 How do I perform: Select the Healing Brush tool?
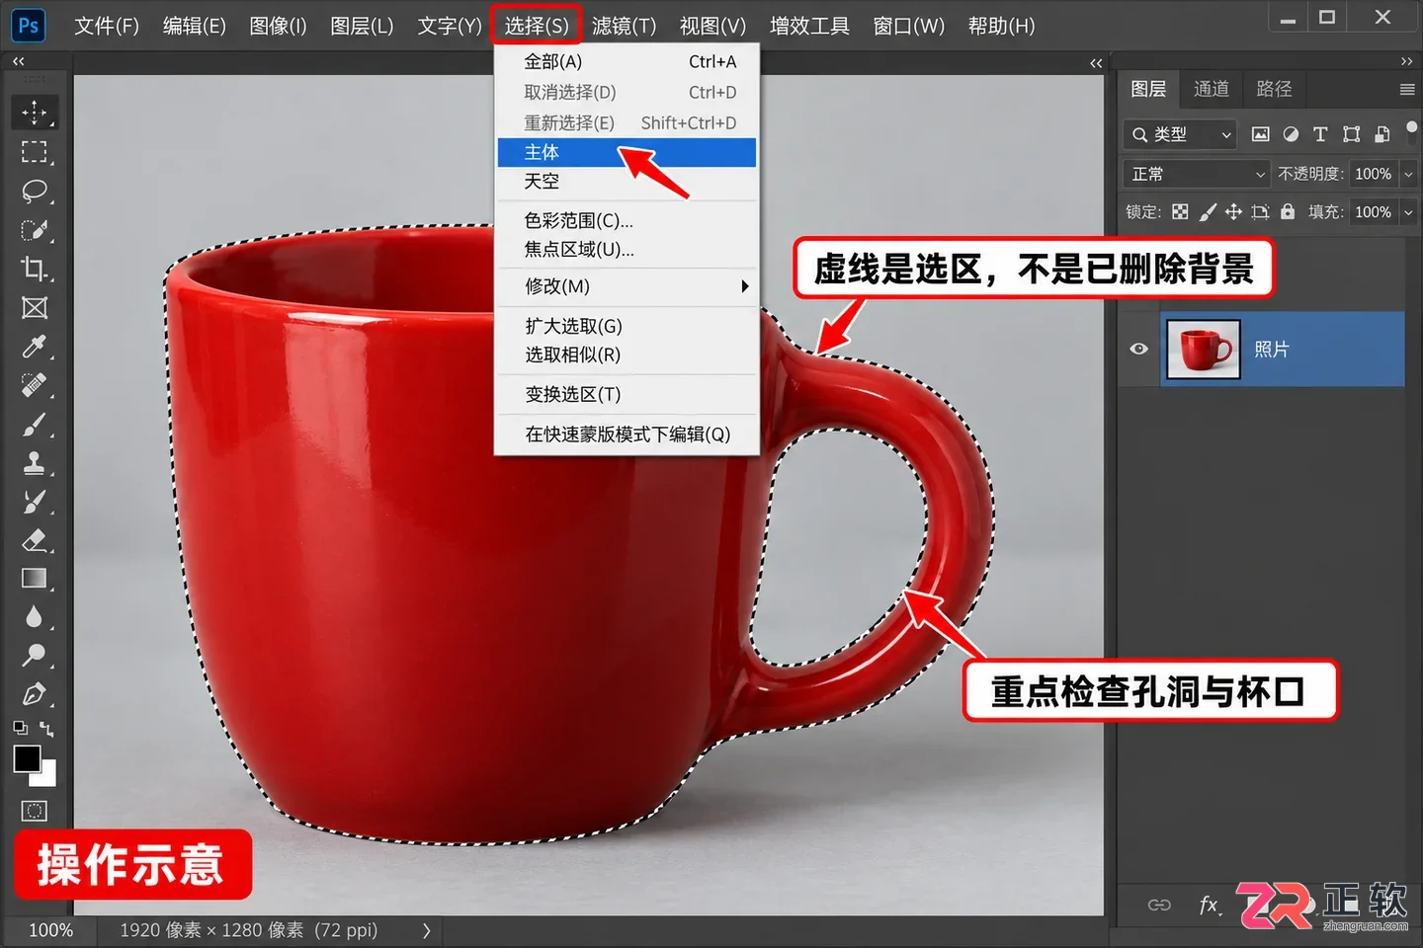coord(35,385)
